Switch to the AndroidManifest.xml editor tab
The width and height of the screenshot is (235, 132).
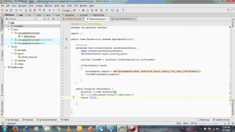point(123,19)
